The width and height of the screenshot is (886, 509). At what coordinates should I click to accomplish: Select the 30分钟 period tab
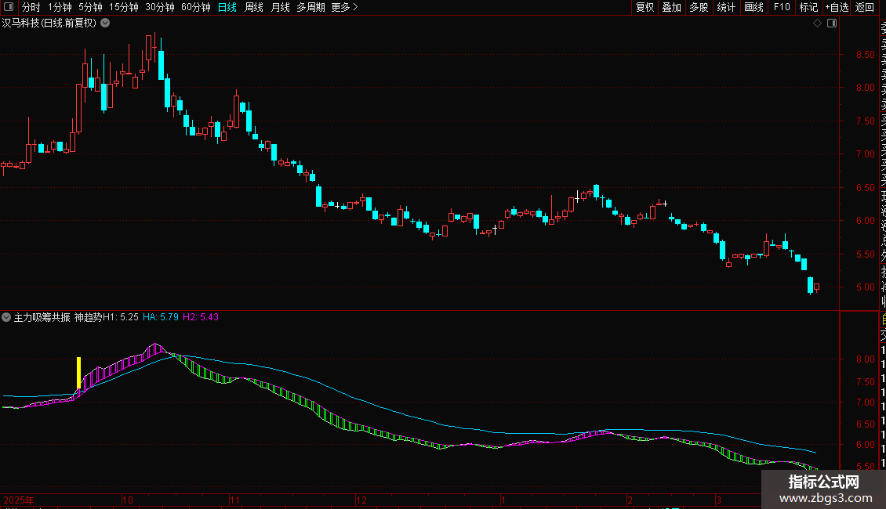pyautogui.click(x=160, y=7)
